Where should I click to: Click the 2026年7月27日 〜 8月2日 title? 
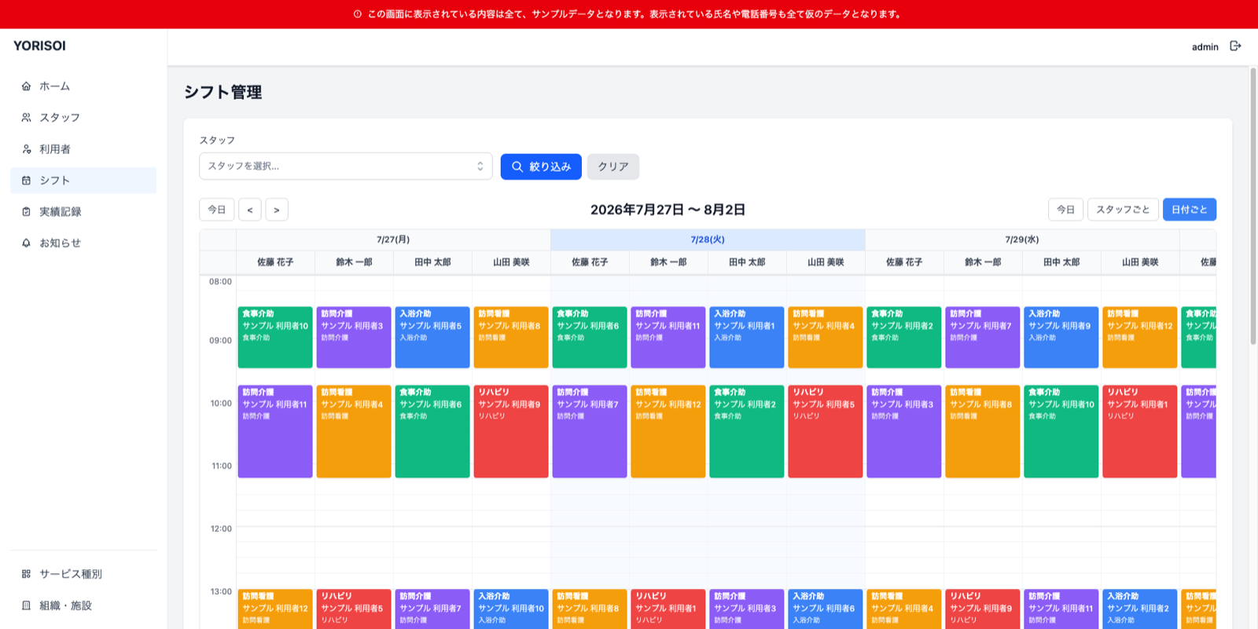click(668, 210)
